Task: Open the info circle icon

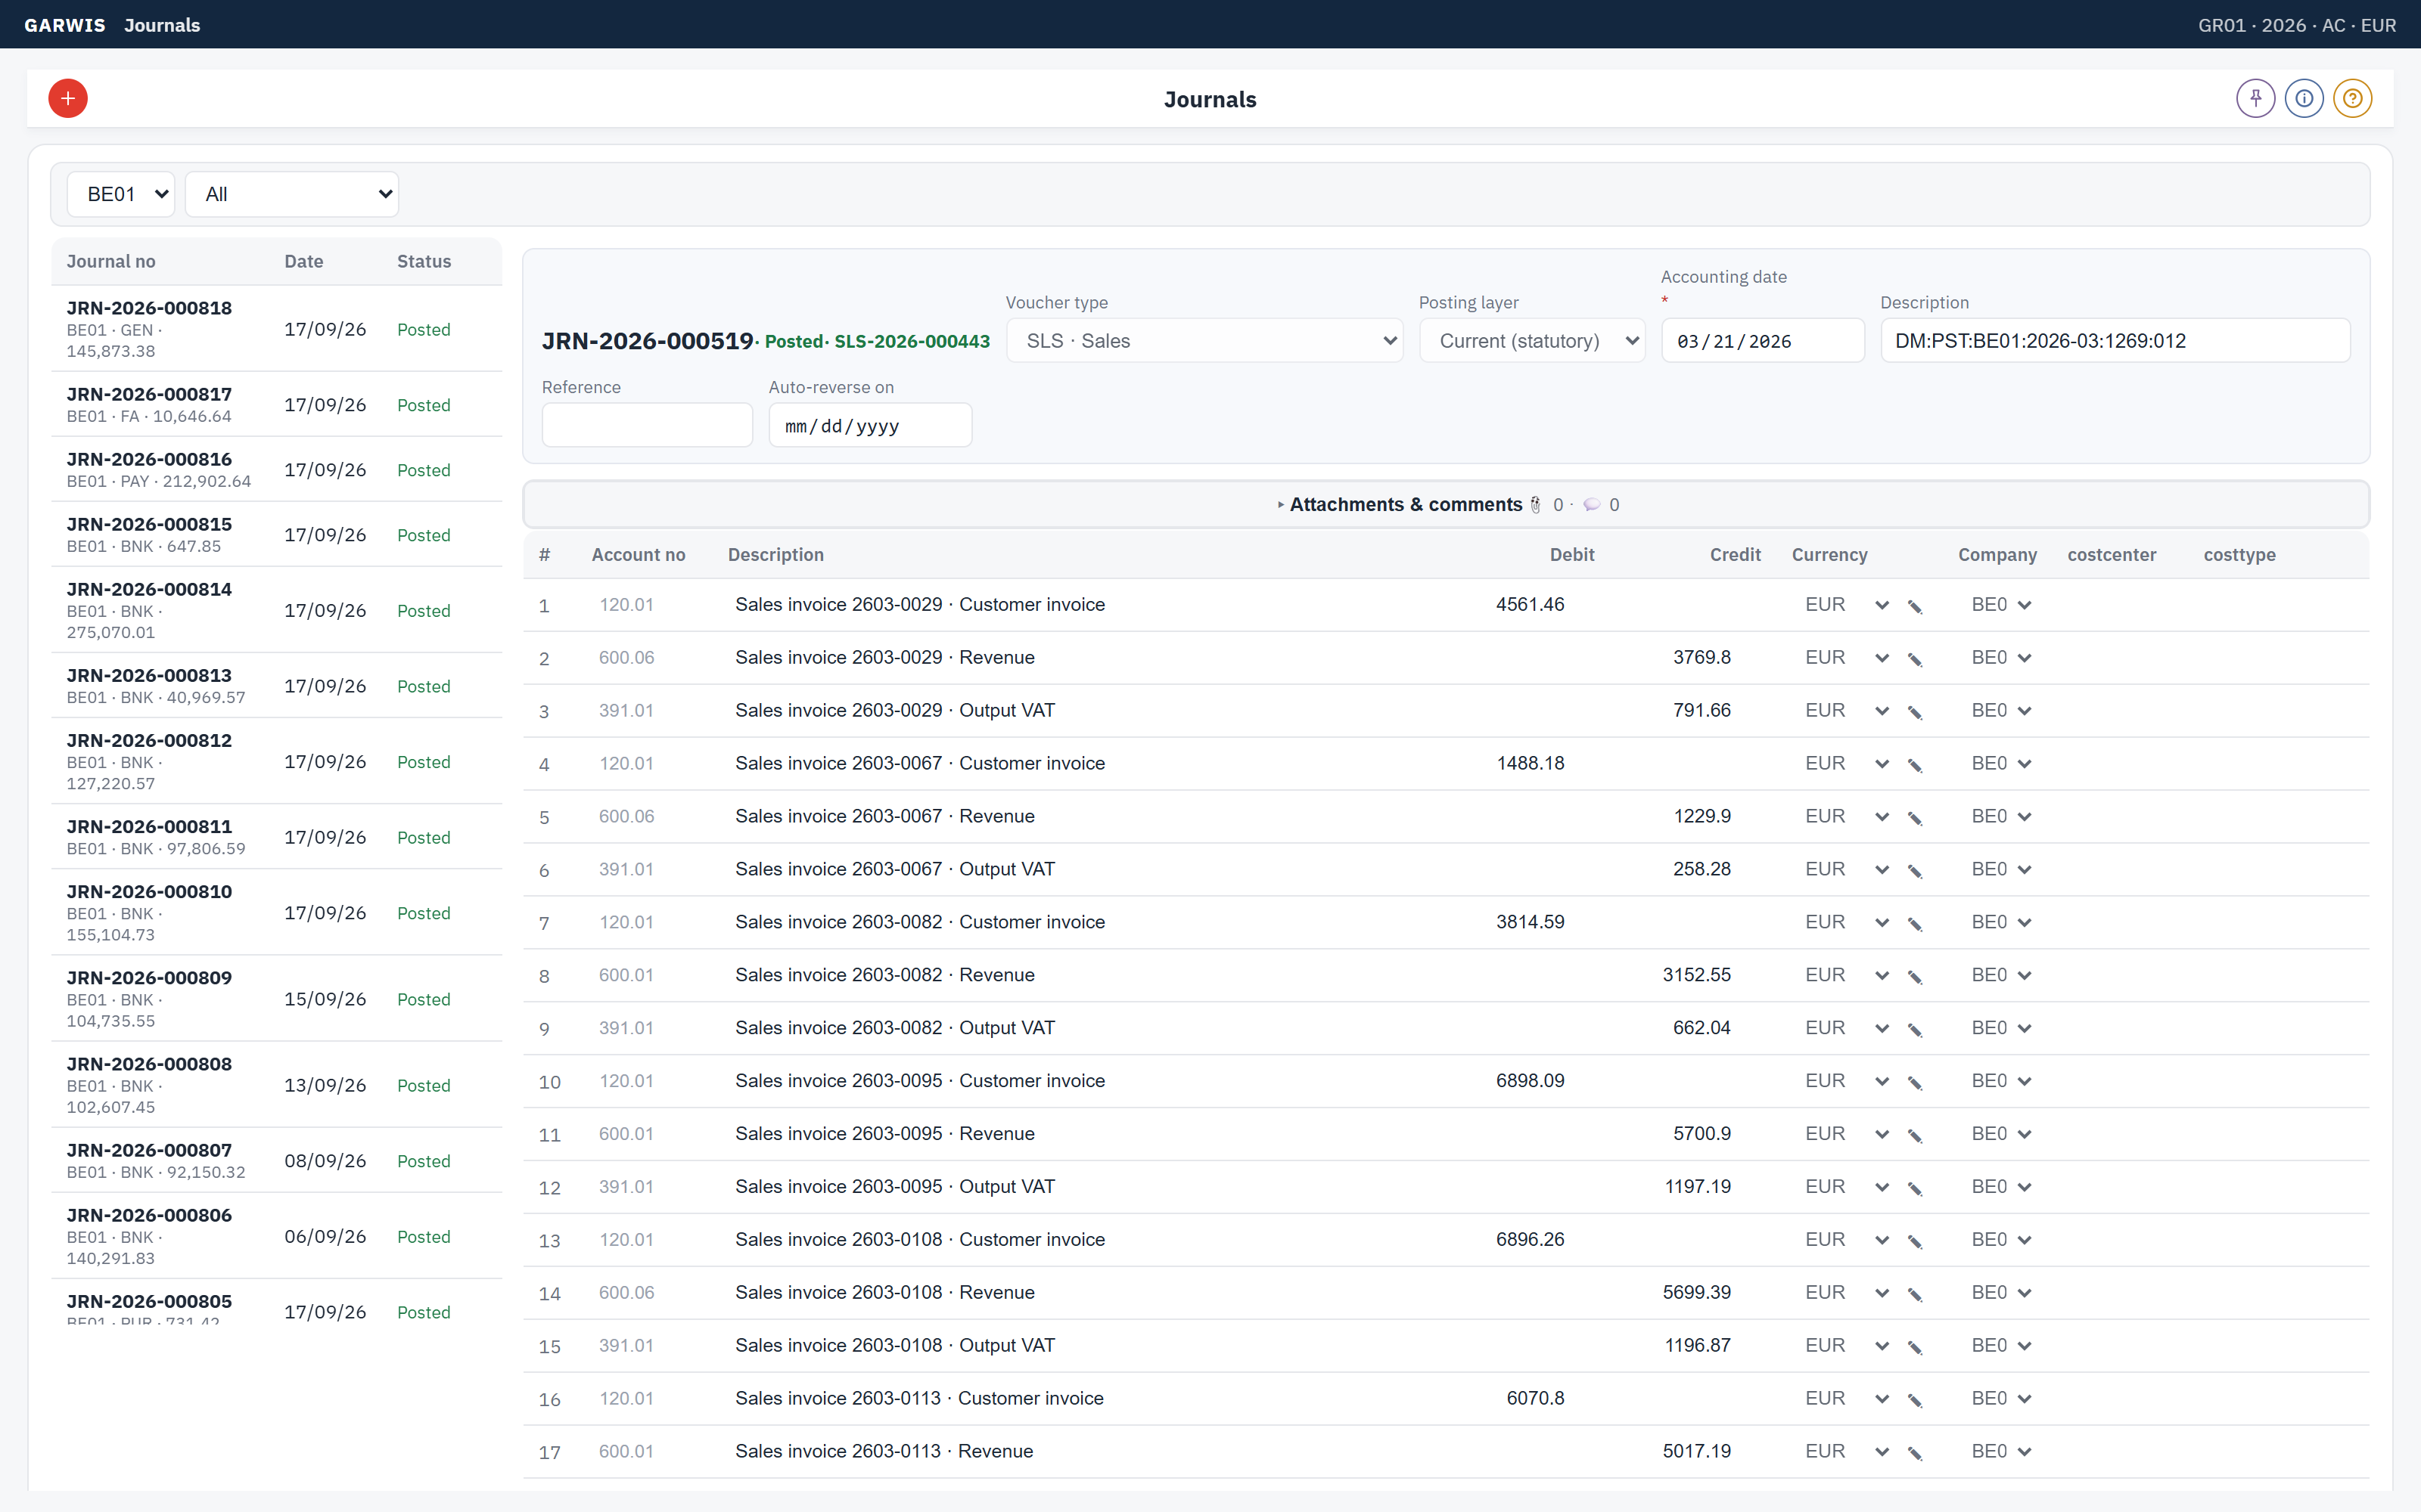Action: pyautogui.click(x=2304, y=98)
